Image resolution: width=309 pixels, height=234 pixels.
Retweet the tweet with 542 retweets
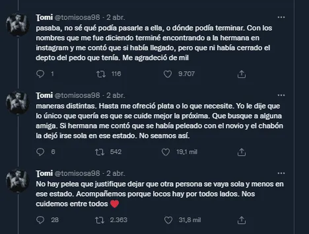(100, 152)
